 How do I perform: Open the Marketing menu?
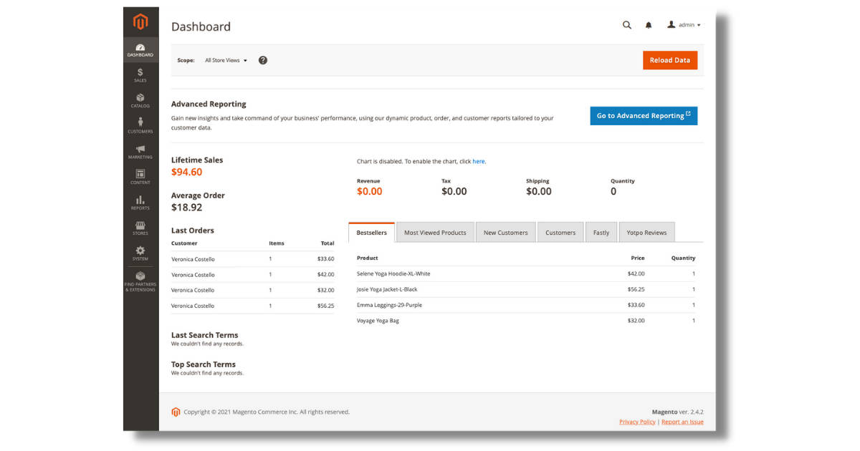[x=140, y=150]
